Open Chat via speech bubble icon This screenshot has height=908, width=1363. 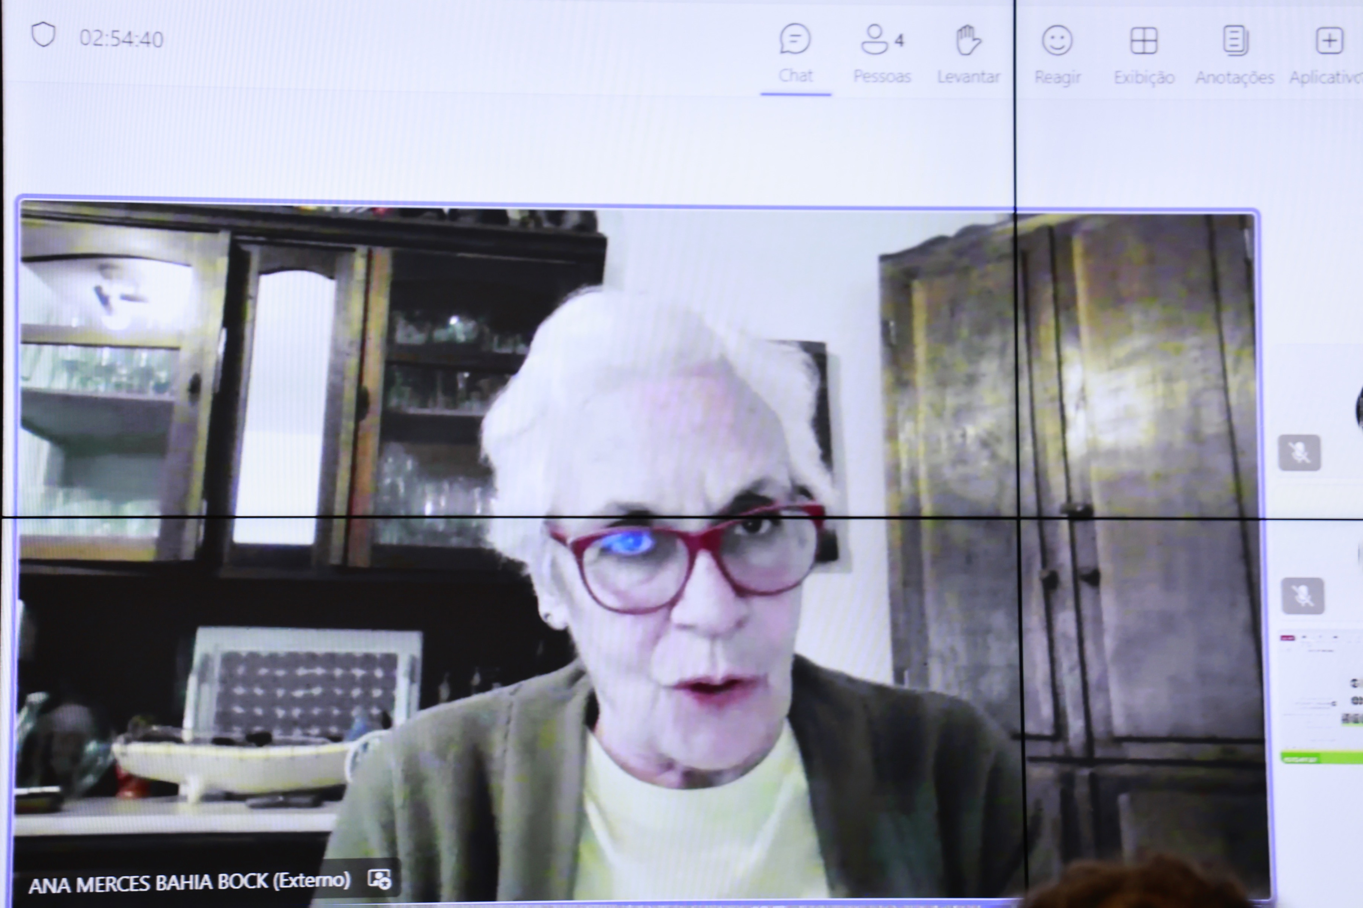click(x=794, y=40)
